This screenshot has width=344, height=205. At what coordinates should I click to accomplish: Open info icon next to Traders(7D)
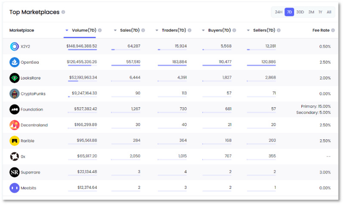[190, 30]
